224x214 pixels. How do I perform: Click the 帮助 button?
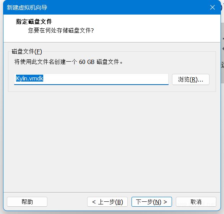point(27,202)
